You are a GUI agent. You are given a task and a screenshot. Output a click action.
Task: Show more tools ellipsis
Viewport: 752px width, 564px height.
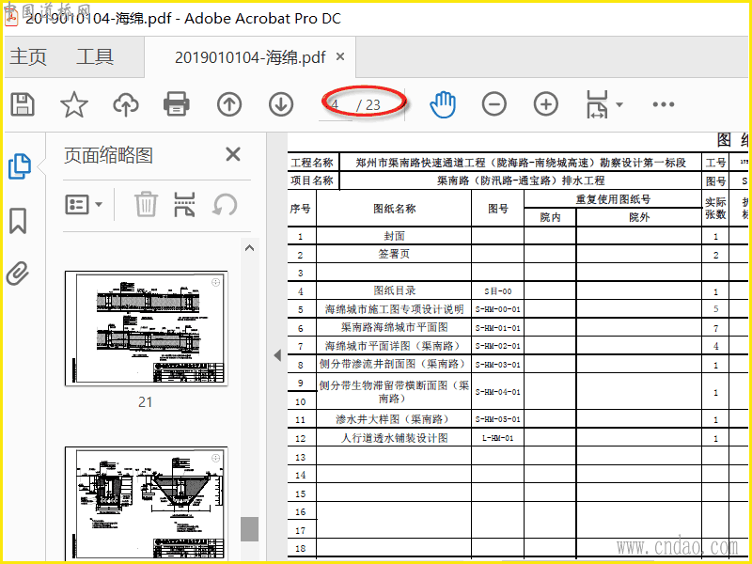pyautogui.click(x=664, y=104)
